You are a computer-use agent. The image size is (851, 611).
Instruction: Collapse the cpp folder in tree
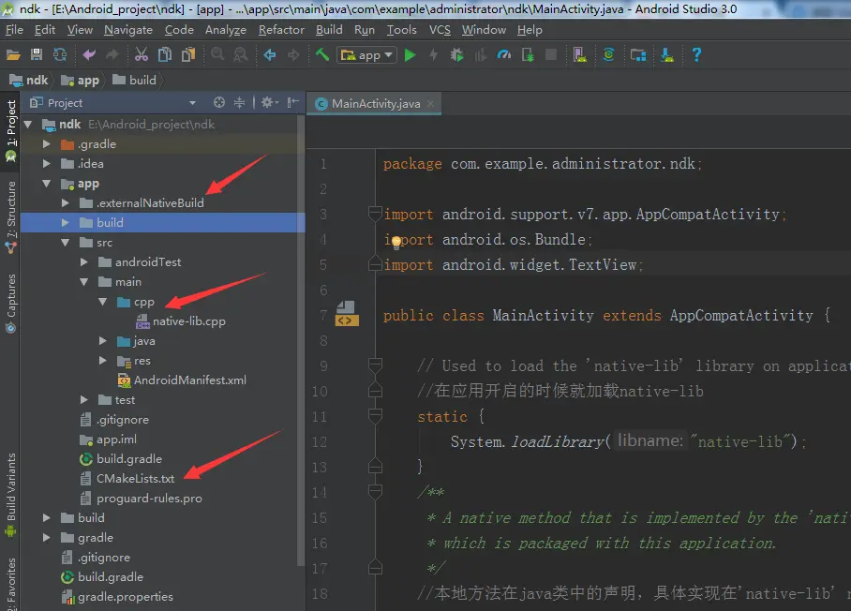point(103,302)
